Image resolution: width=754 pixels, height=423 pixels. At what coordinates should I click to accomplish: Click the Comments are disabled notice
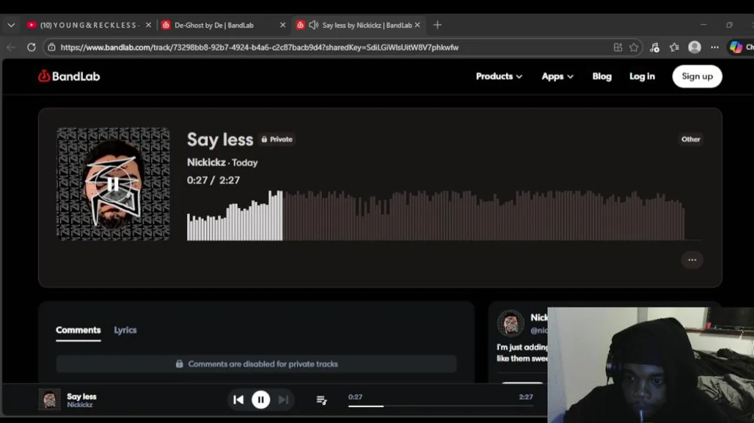pos(257,364)
